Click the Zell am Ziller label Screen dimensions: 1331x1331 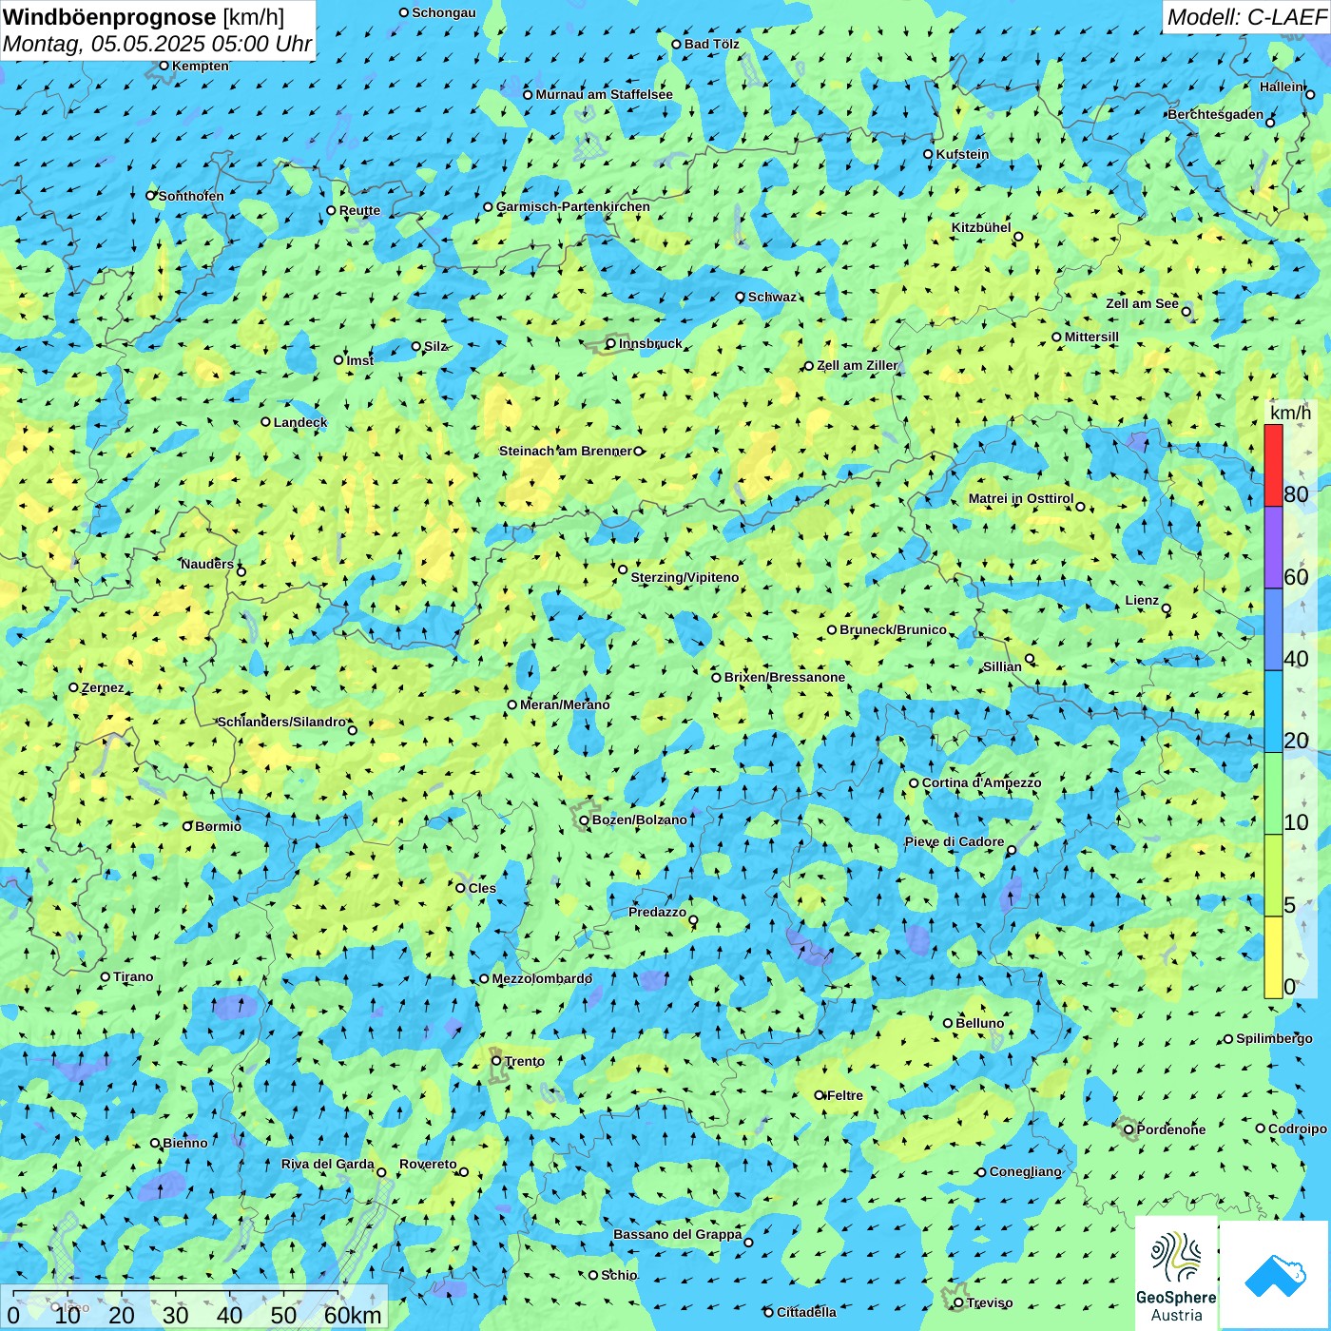click(x=858, y=365)
